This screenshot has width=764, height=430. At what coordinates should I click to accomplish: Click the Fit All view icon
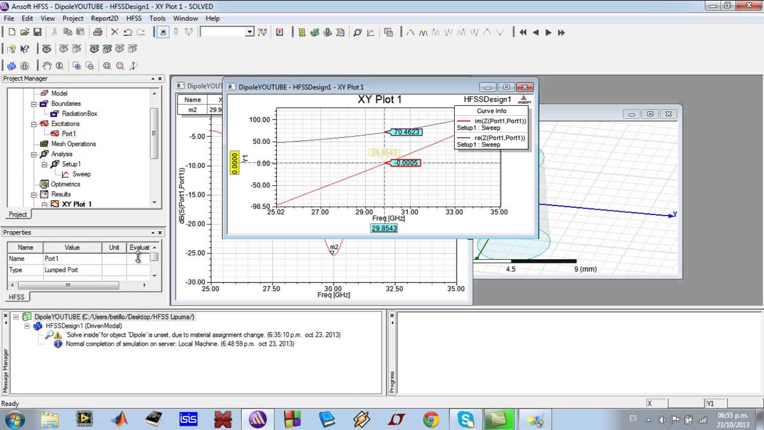point(107,66)
